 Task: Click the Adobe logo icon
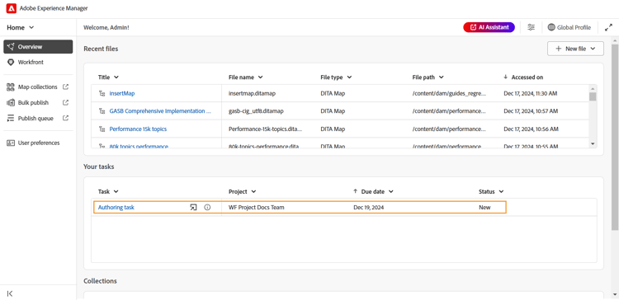tap(11, 8)
